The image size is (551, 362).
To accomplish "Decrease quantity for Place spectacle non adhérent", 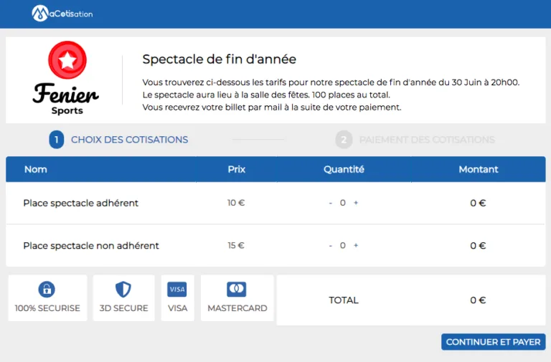I will point(330,245).
